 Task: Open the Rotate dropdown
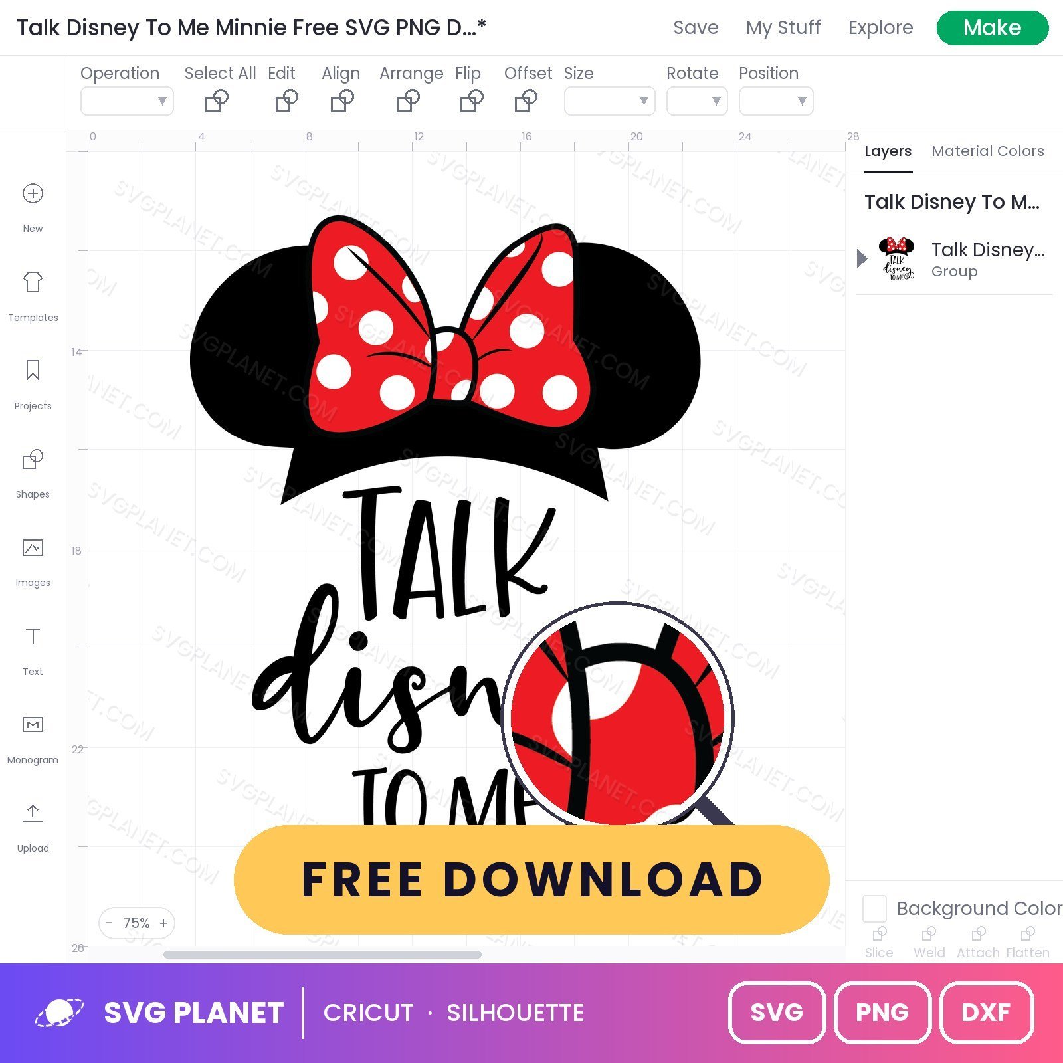pyautogui.click(x=697, y=101)
